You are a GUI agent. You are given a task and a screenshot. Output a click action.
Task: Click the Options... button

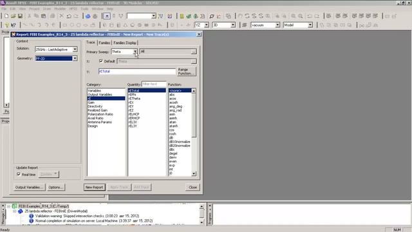pyautogui.click(x=56, y=188)
